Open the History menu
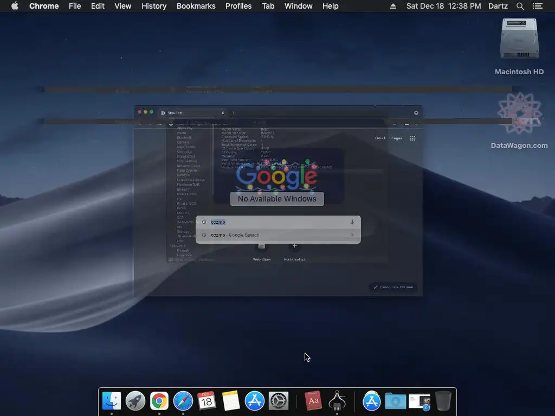The height and width of the screenshot is (416, 555). pyautogui.click(x=154, y=6)
